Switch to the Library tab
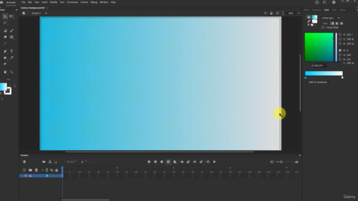Screen dimensions: 358x201 pyautogui.click(x=342, y=10)
